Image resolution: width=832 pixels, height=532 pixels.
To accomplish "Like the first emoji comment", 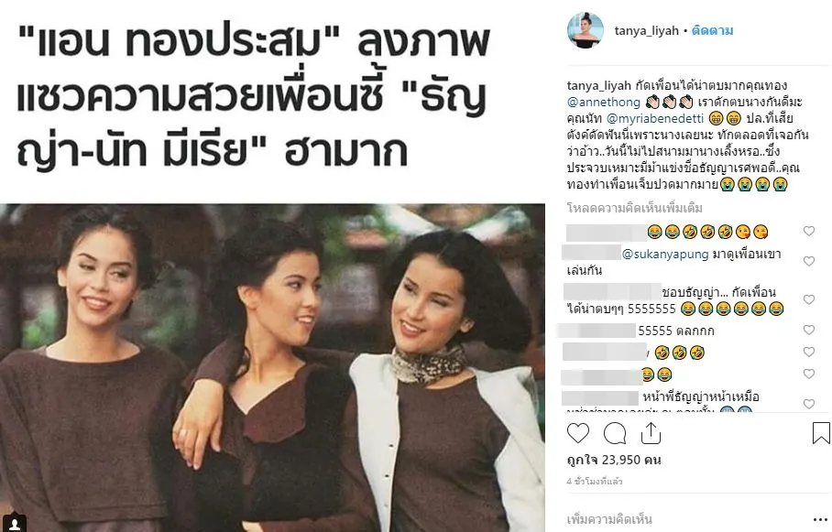I will tap(809, 231).
